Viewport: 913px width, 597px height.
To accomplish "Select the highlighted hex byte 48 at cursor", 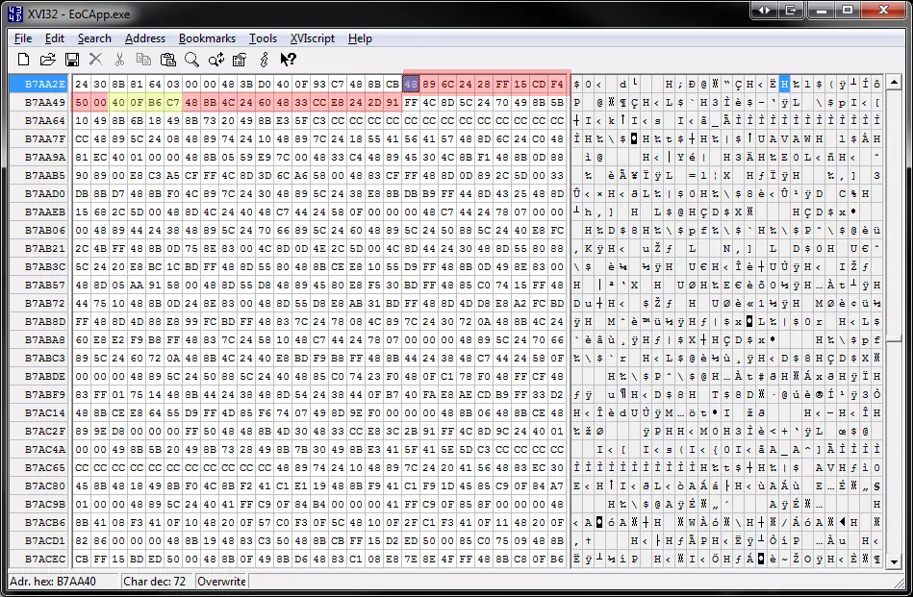I will click(411, 84).
